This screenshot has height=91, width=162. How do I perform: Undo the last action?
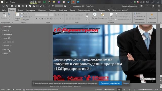[7, 6]
